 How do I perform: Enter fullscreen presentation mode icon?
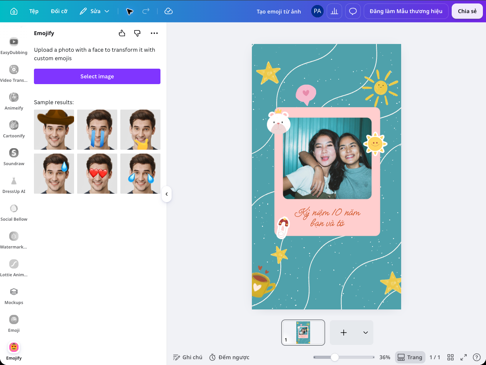tap(464, 357)
